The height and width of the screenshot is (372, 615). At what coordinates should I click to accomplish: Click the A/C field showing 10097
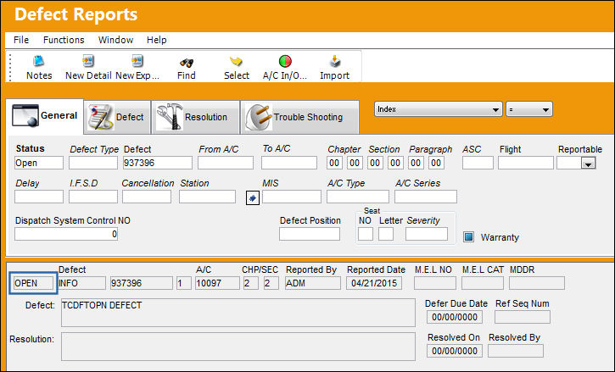[217, 283]
